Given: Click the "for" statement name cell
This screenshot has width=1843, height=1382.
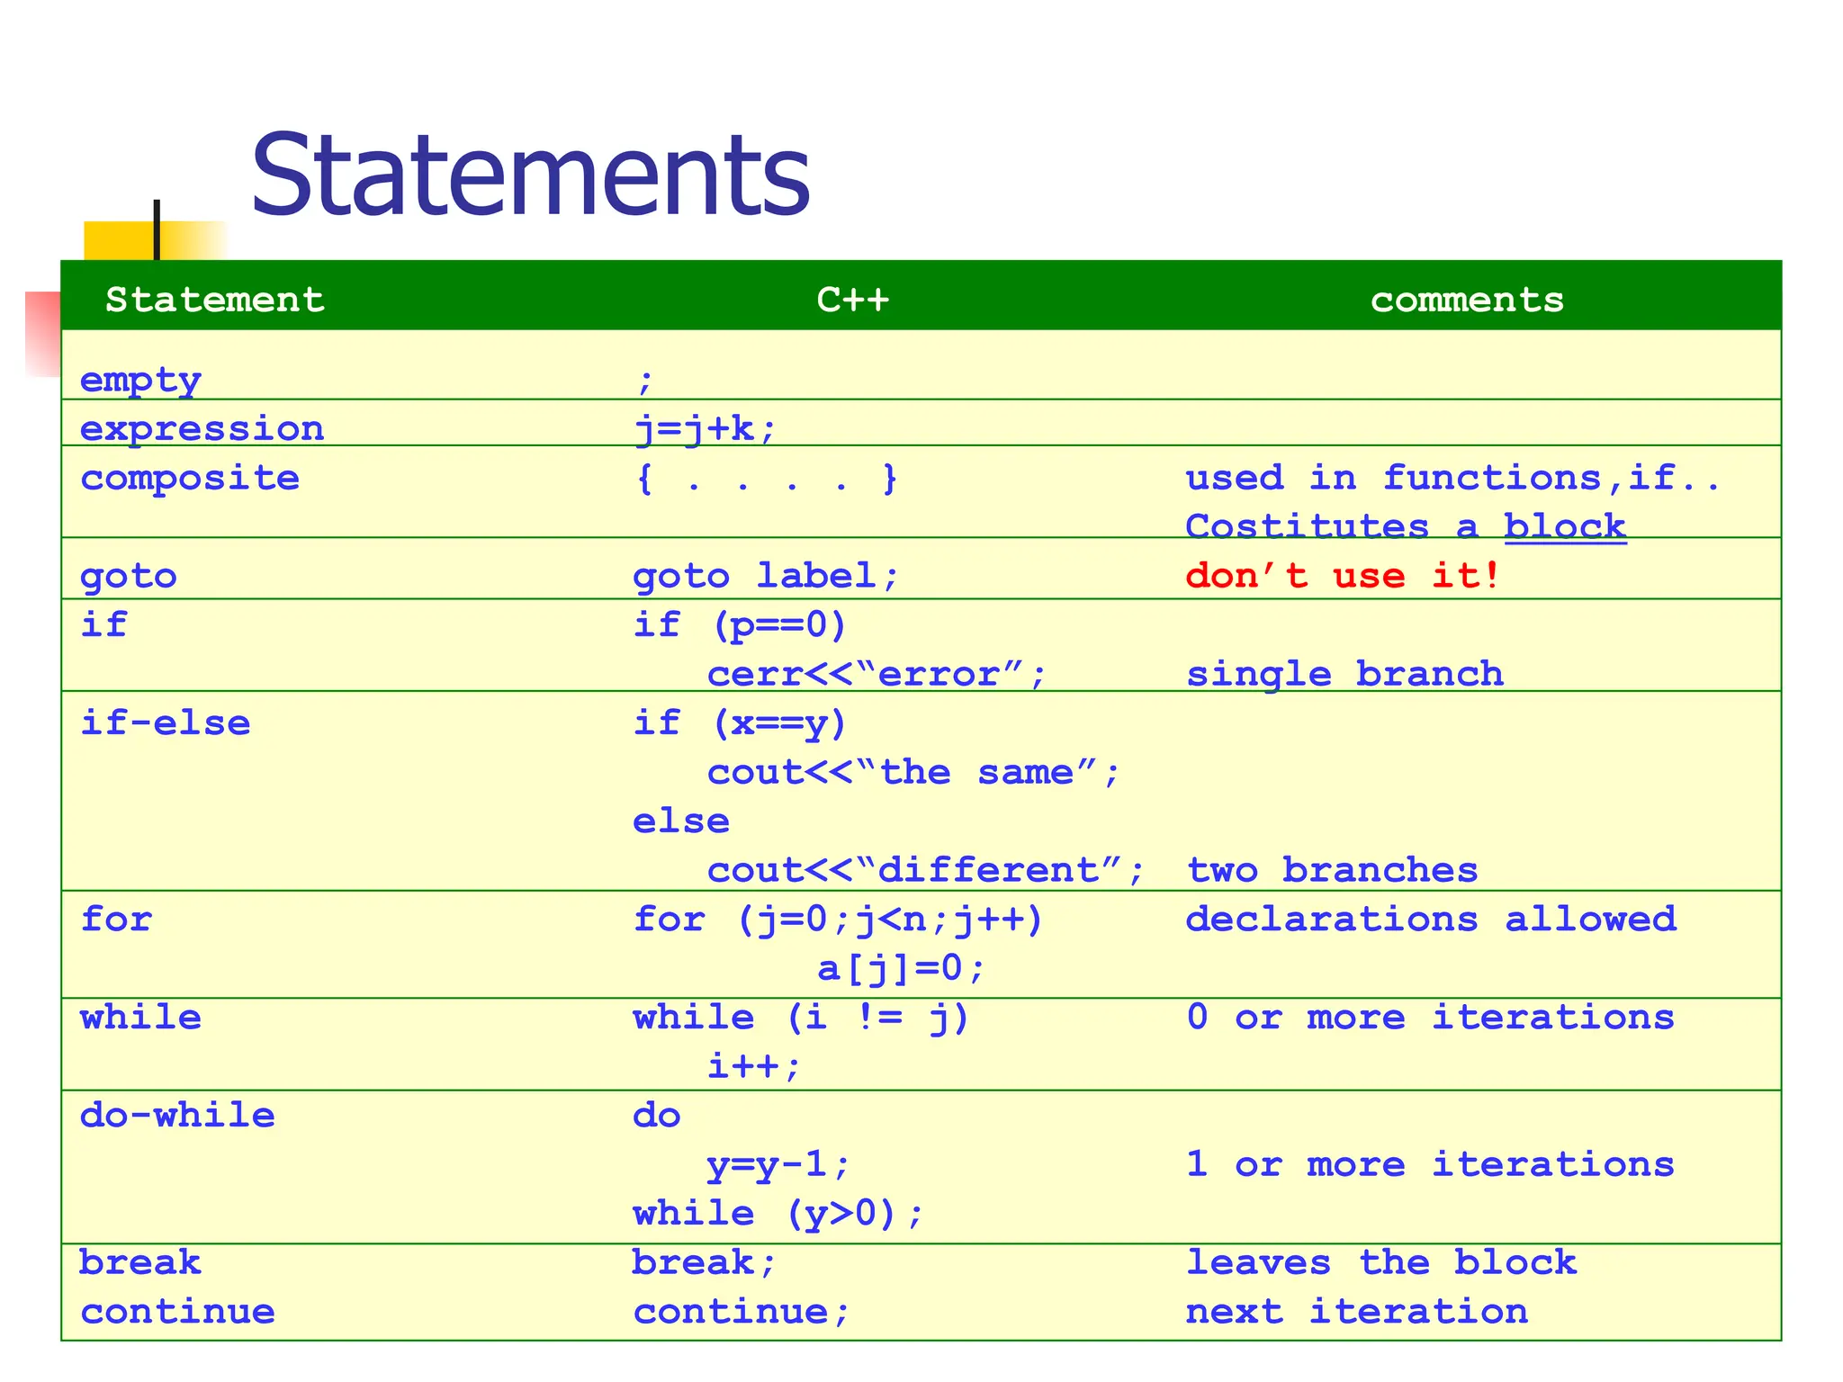Looking at the screenshot, I should pos(116,920).
